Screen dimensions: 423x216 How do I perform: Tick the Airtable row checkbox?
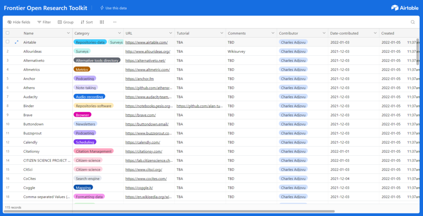coord(7,42)
